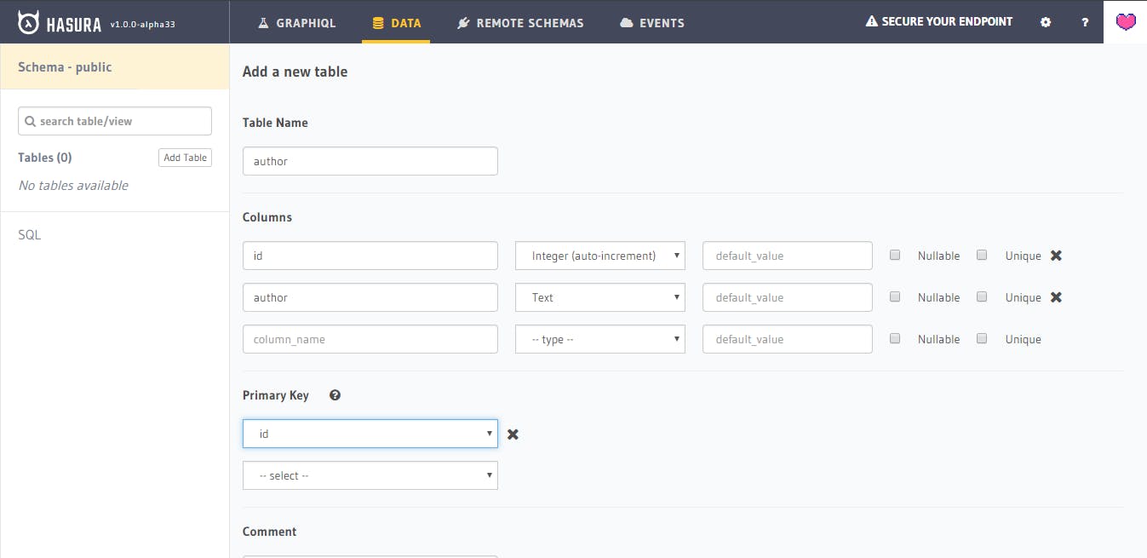Switch to the DATA tab

pyautogui.click(x=396, y=23)
